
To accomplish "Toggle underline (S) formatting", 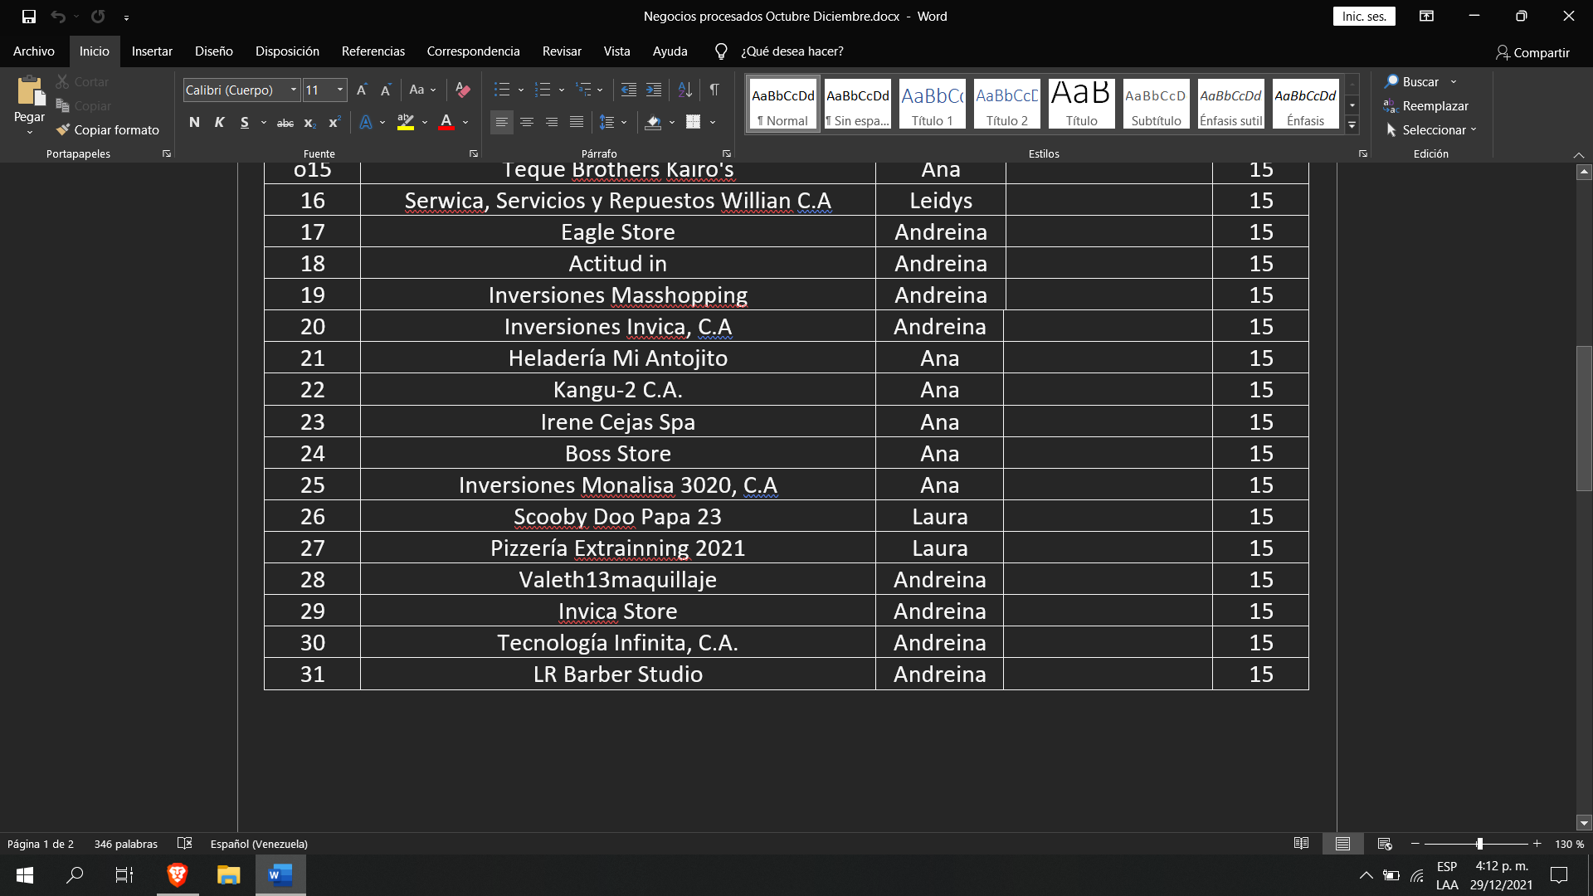I will (244, 123).
